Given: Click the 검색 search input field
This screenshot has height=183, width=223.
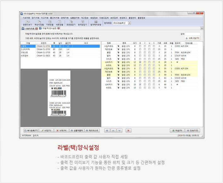Looking at the screenshot, I should (x=193, y=34).
